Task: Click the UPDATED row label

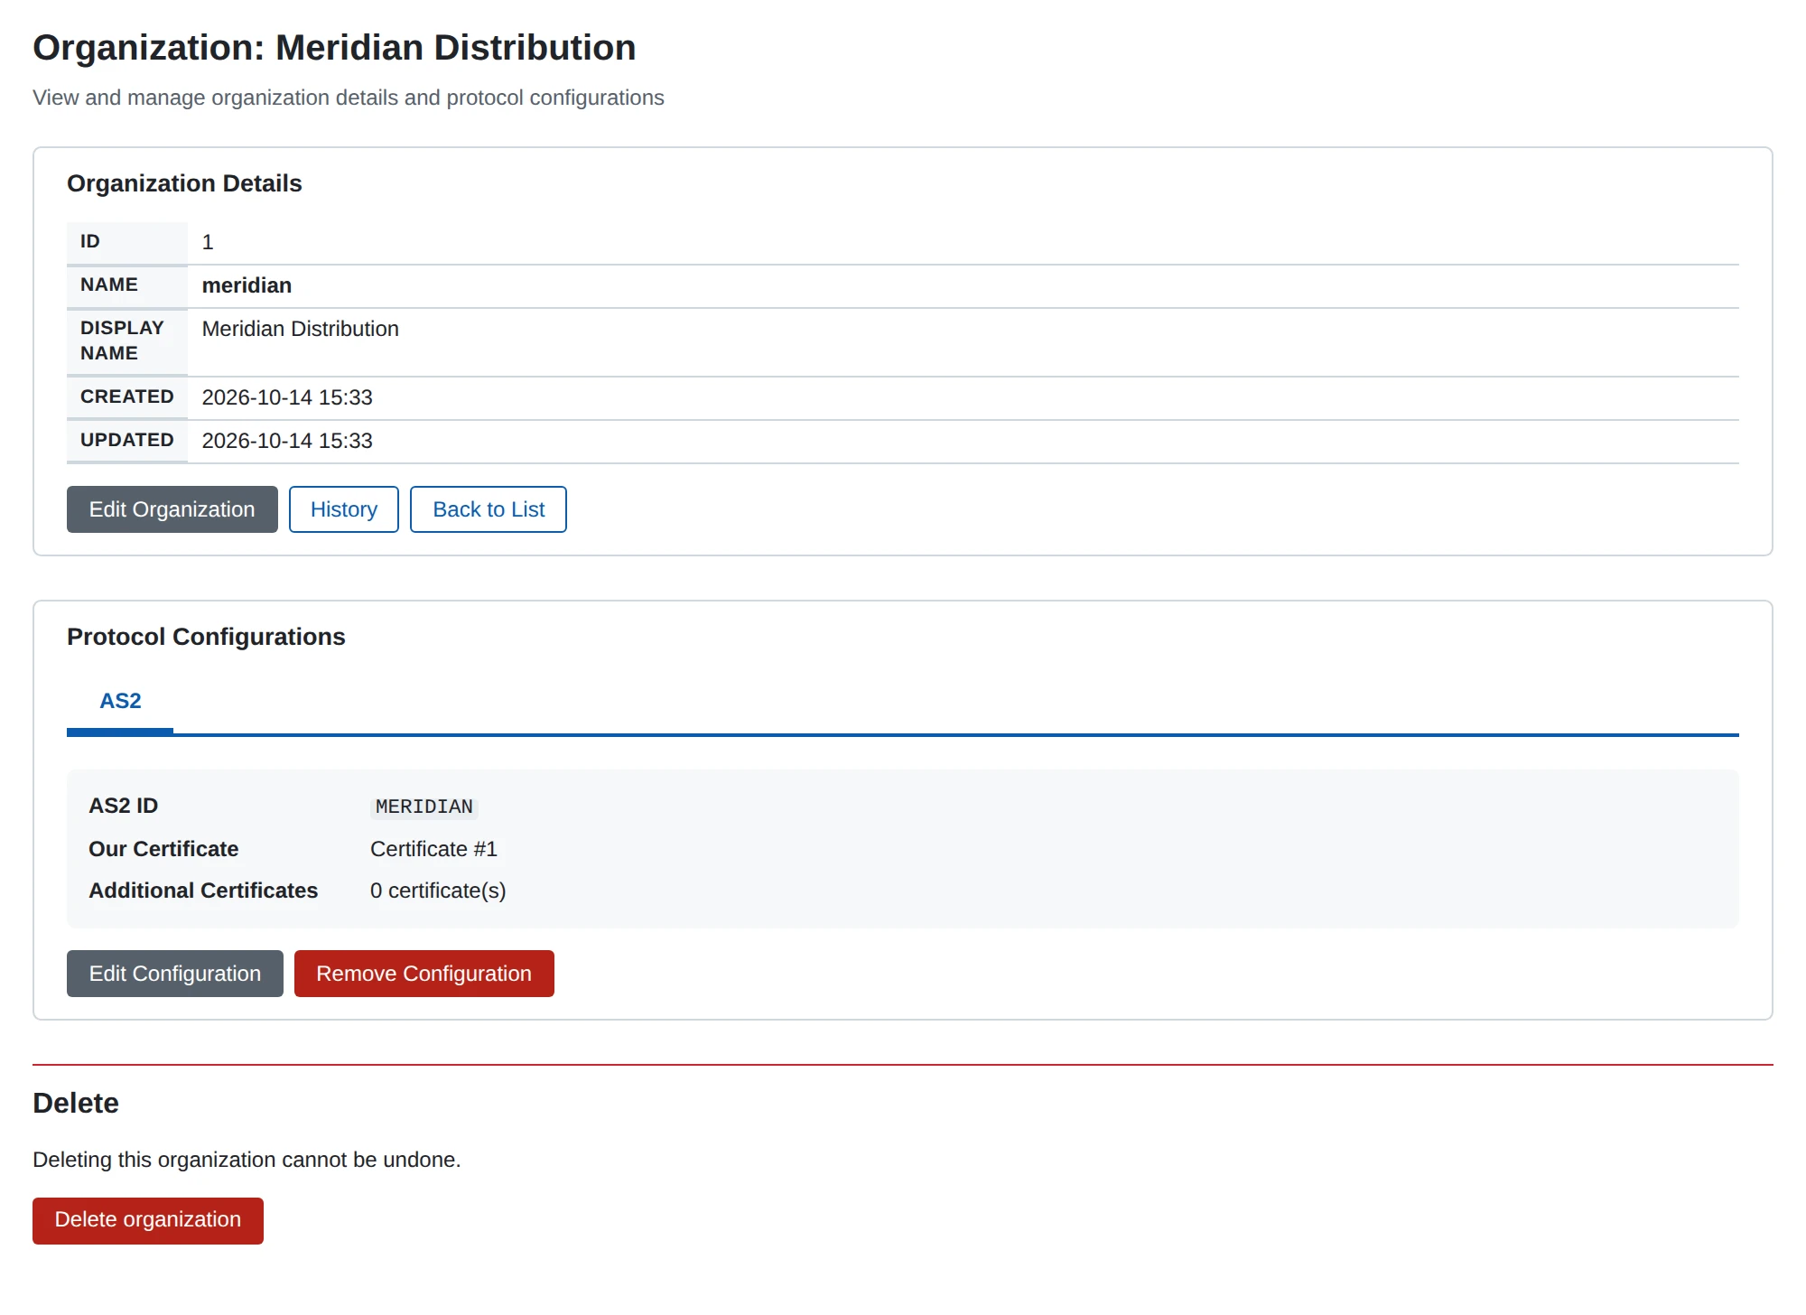Action: click(126, 440)
